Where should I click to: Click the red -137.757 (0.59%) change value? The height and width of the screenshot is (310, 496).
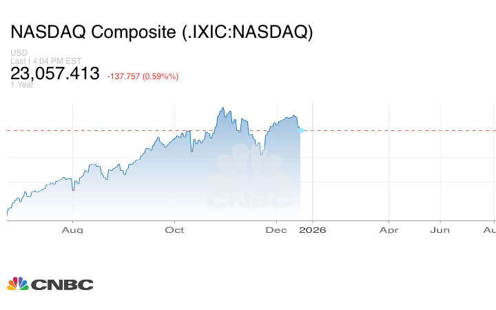click(x=143, y=76)
